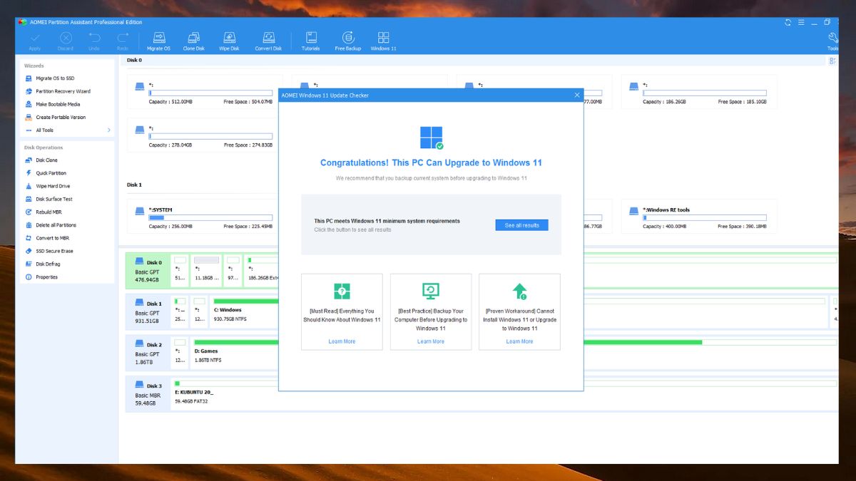
Task: Select the 186.26GB capacity partition card
Action: 699,92
